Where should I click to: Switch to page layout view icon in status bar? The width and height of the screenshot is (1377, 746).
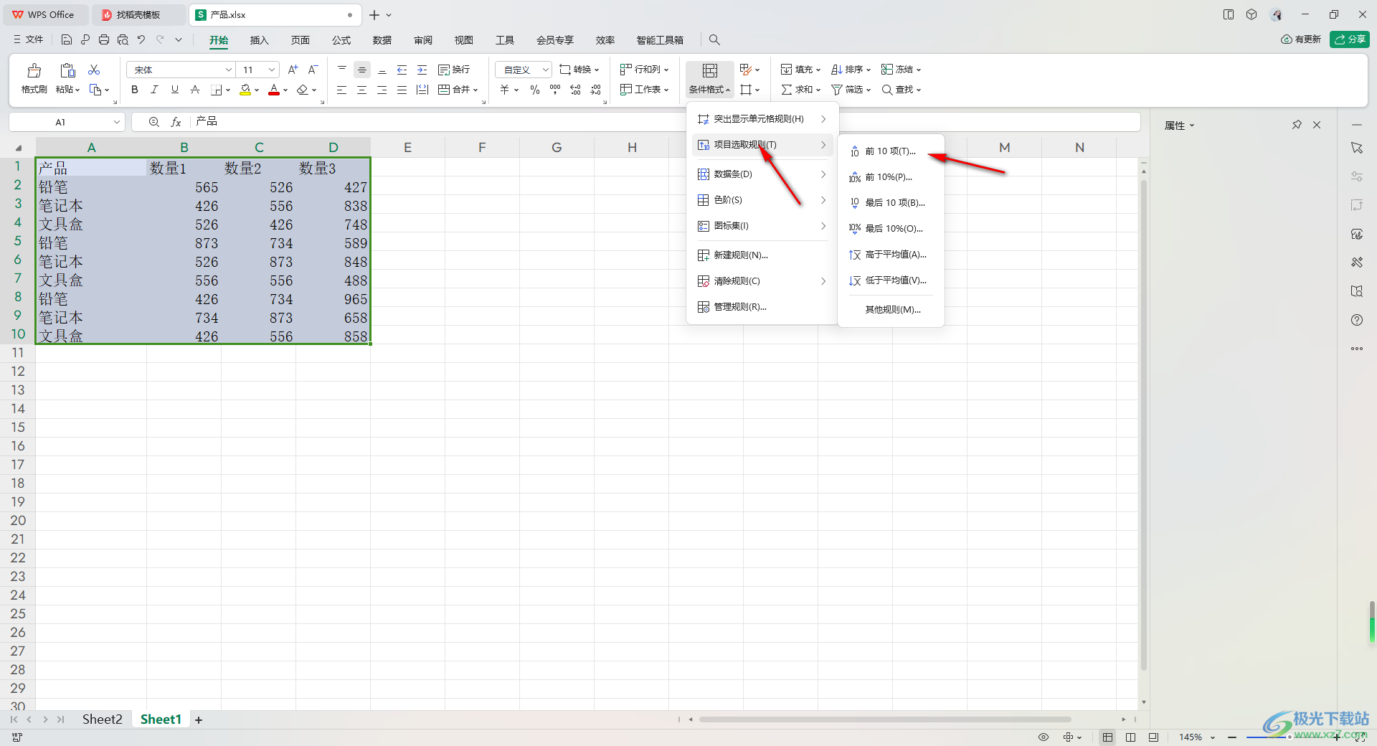click(1130, 737)
